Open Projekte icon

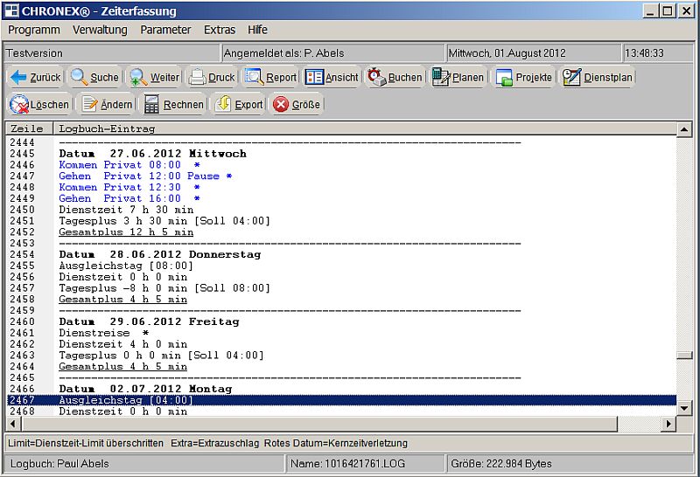click(x=504, y=78)
